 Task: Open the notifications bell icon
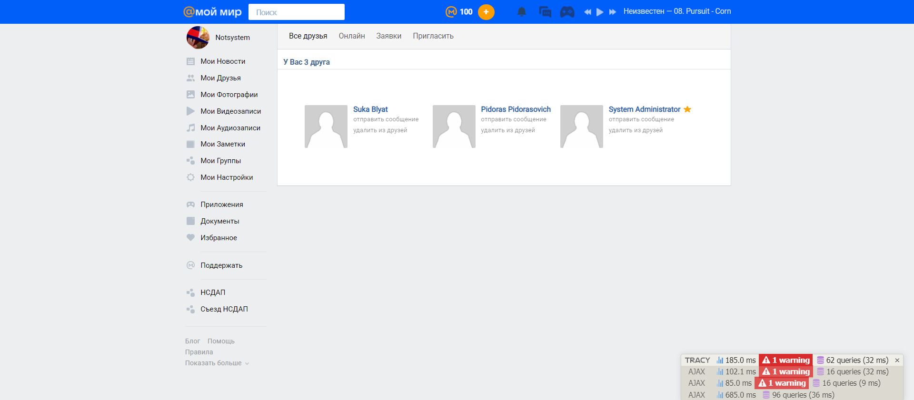tap(522, 12)
